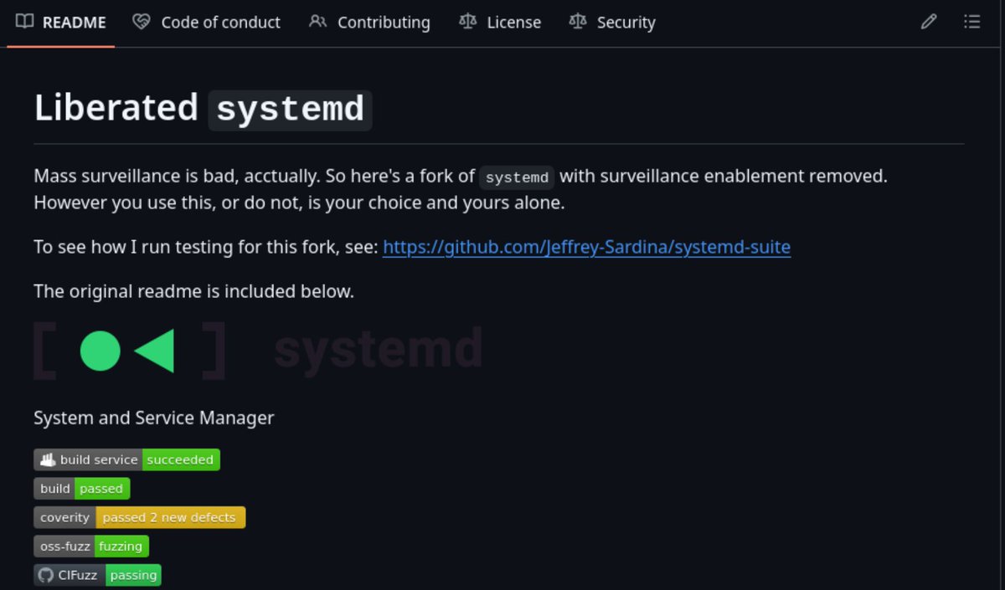This screenshot has width=1005, height=590.
Task: Open the README tab
Action: [61, 23]
